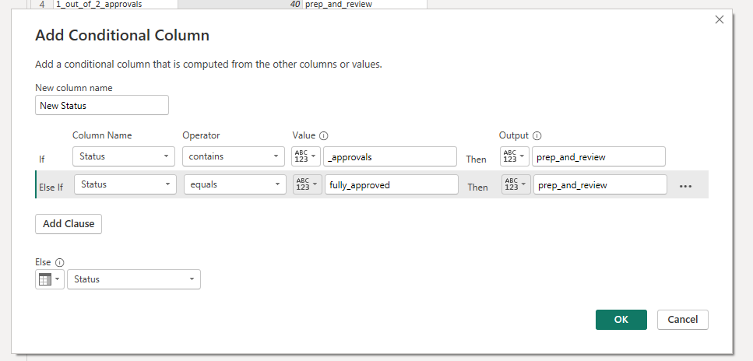
Task: Click the Add Clause button
Action: click(69, 224)
